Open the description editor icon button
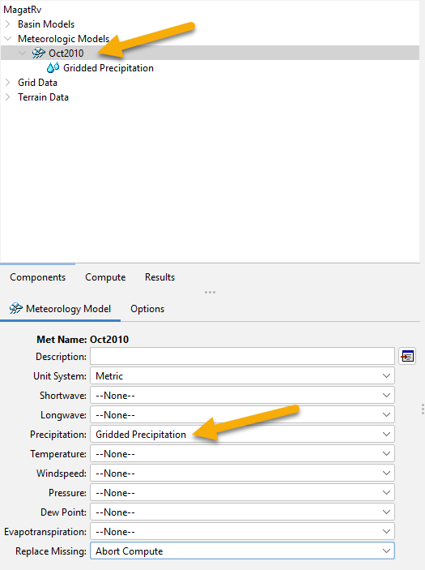The height and width of the screenshot is (570, 425). (x=407, y=356)
